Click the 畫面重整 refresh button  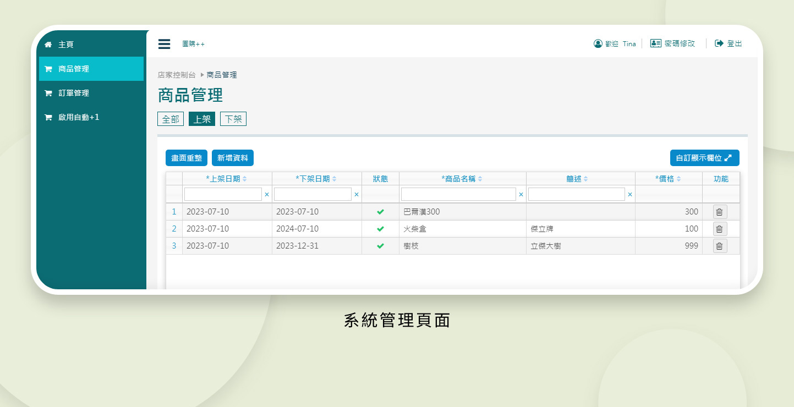pyautogui.click(x=186, y=158)
